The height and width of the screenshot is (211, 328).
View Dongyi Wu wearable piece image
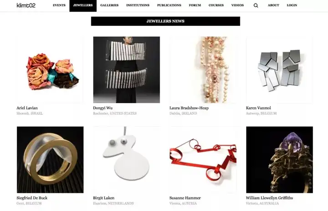pos(127,70)
